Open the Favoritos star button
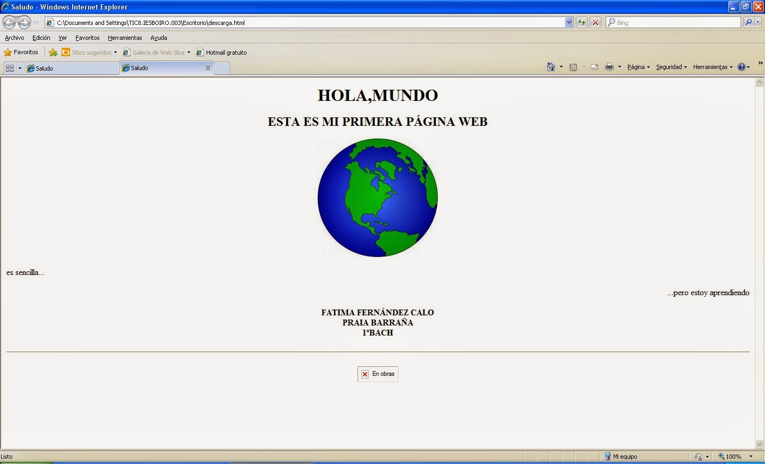This screenshot has height=464, width=765. point(21,52)
